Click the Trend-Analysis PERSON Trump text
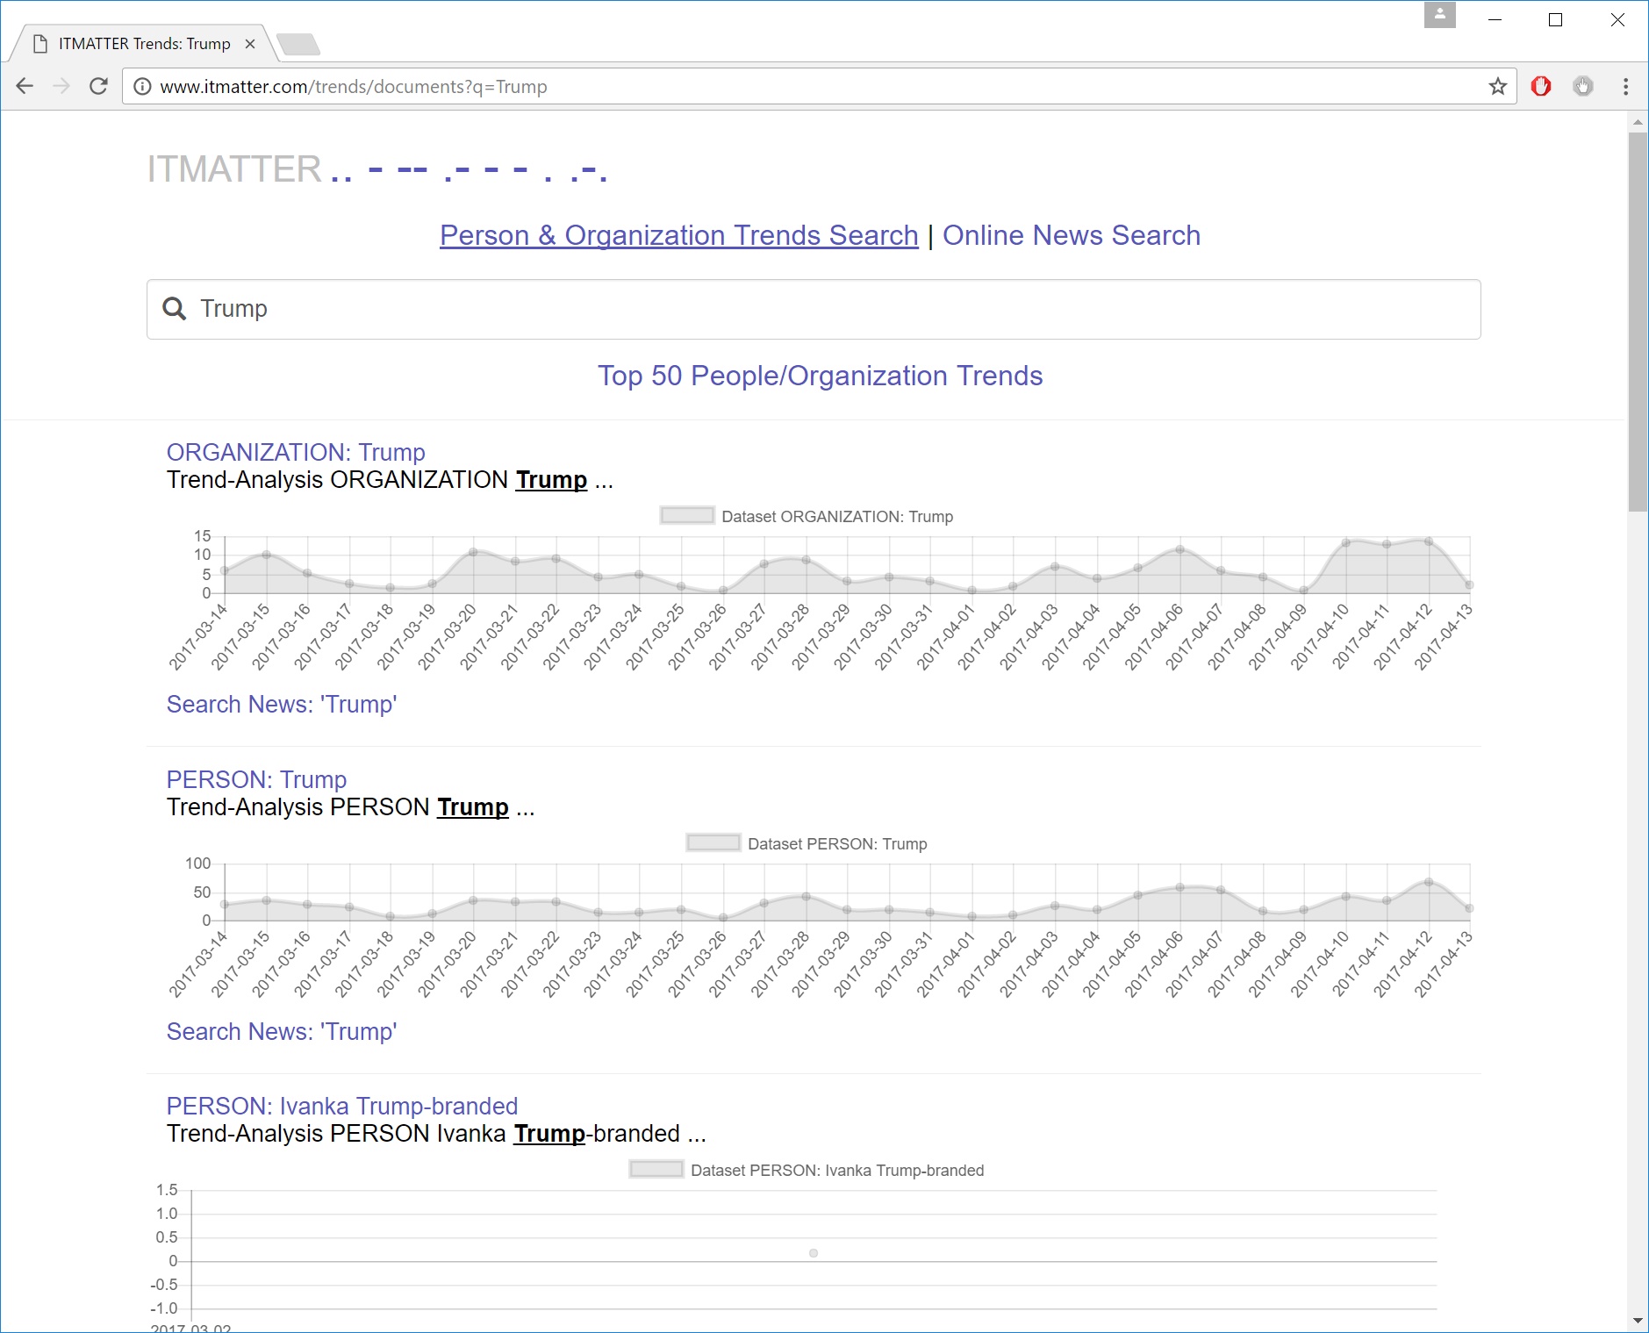This screenshot has height=1333, width=1649. [350, 807]
